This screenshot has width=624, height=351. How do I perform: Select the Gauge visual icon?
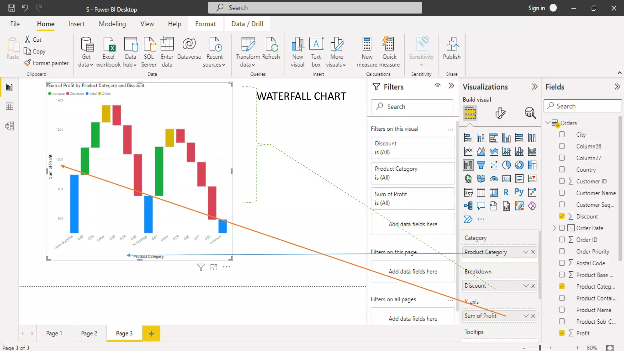click(x=494, y=179)
